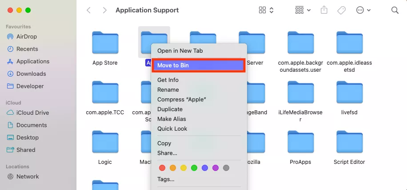Open Desktop in the sidebar

pos(23,137)
